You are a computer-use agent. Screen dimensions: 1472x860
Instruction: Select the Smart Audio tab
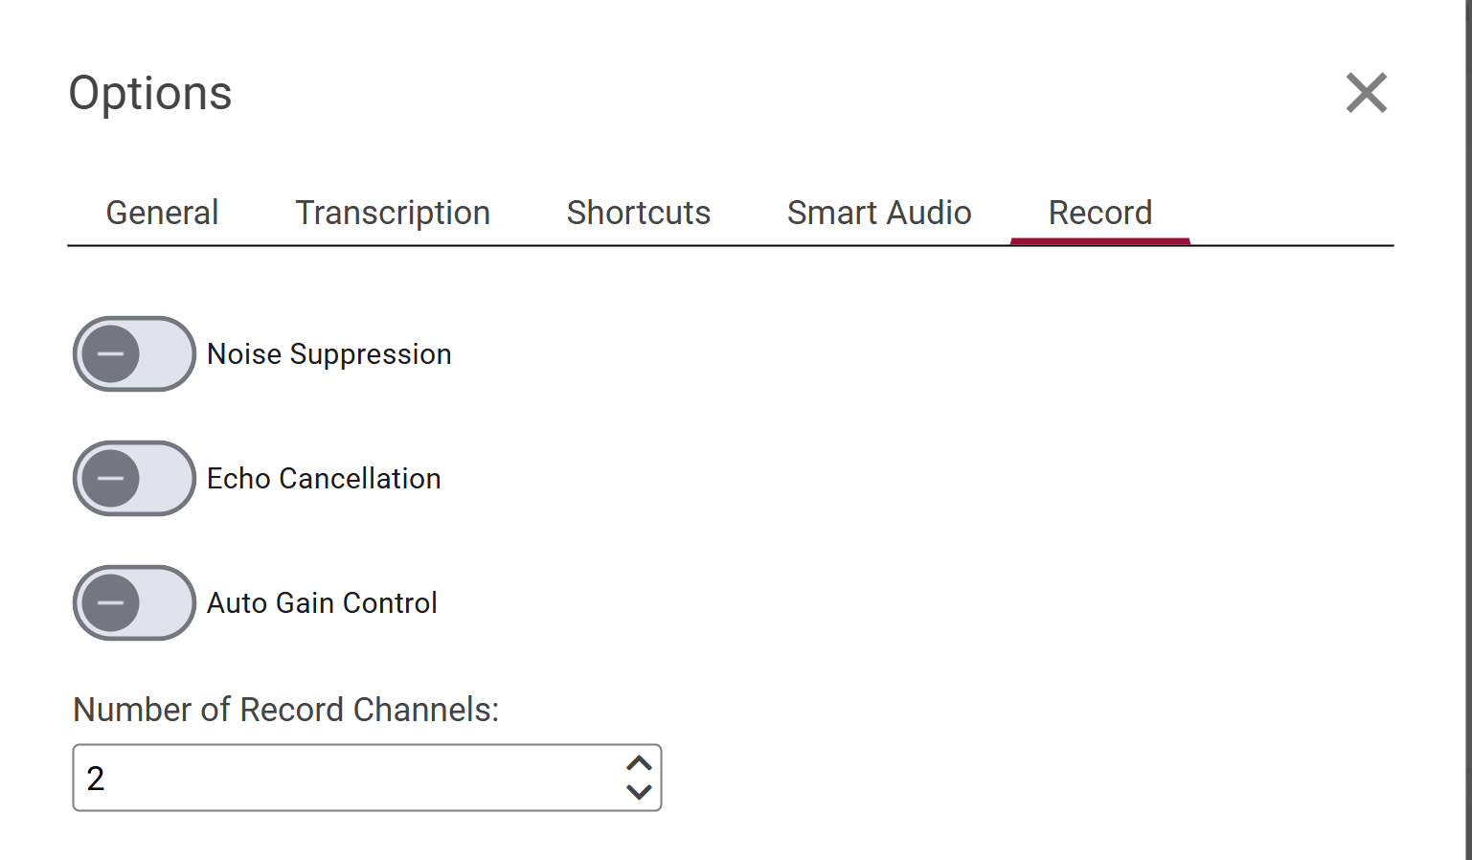click(x=879, y=213)
